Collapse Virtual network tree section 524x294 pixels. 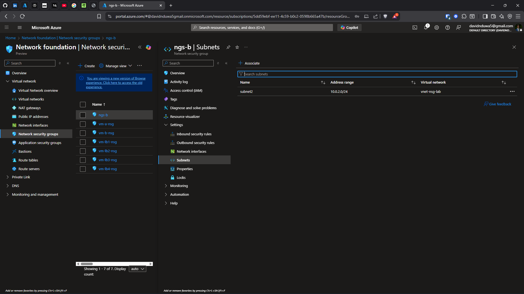pos(8,81)
